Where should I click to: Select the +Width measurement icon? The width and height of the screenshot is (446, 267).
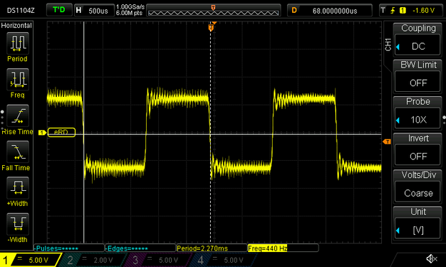point(17,187)
